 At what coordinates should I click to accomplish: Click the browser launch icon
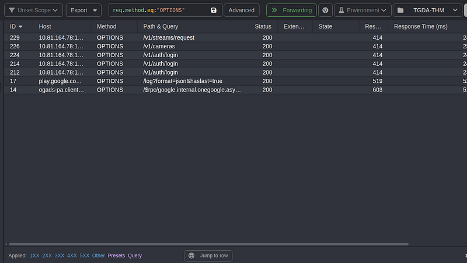(x=325, y=10)
